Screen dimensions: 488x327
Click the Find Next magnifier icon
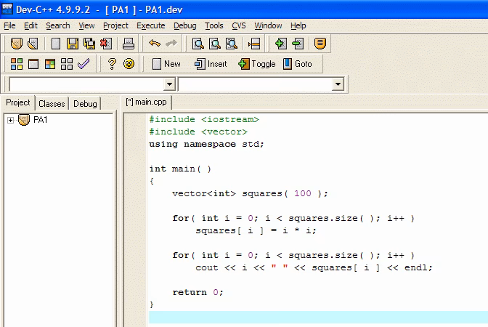[231, 44]
